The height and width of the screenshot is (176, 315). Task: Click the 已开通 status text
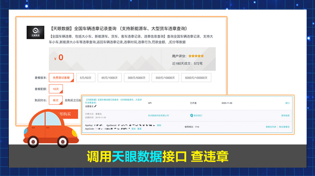coord(193,103)
